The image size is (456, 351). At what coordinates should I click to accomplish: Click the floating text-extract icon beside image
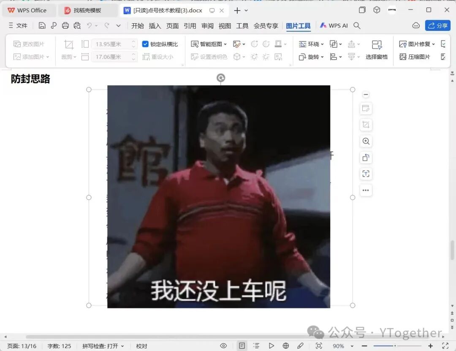(366, 174)
